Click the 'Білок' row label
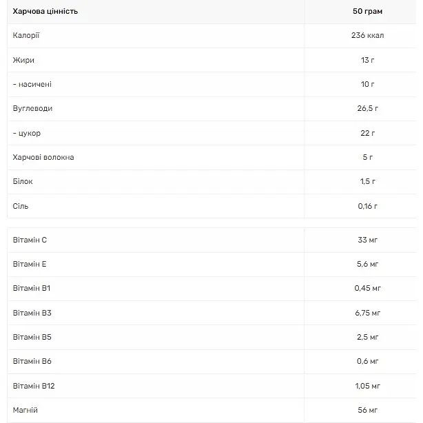This screenshot has height=423, width=423. tap(23, 181)
